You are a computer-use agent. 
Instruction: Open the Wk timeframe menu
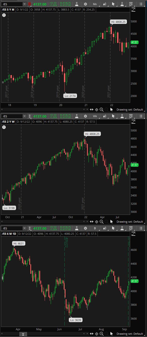pyautogui.click(x=95, y=116)
